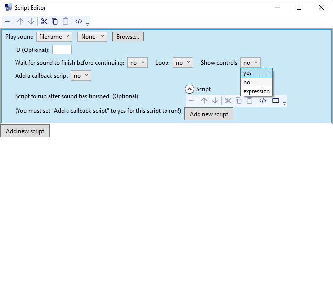Click the 'Show controls' label
The height and width of the screenshot is (288, 333).
pos(219,63)
